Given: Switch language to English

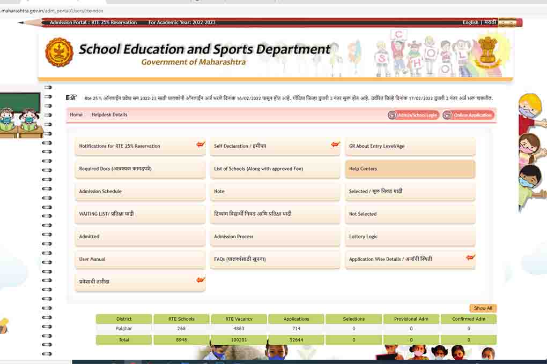Looking at the screenshot, I should [x=470, y=22].
